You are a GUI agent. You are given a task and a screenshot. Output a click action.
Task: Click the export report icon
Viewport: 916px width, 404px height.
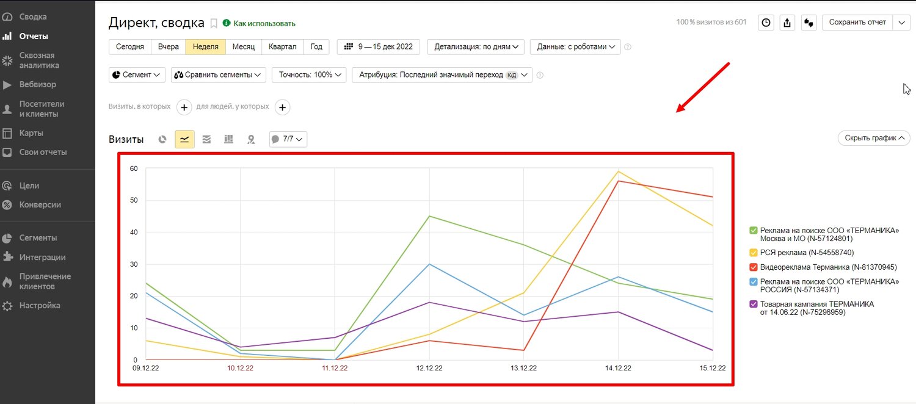[x=788, y=23]
